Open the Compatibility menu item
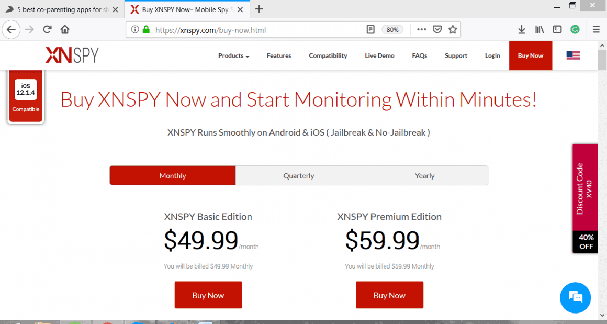 tap(328, 55)
